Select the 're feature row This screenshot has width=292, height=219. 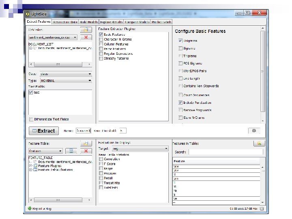[217, 191]
